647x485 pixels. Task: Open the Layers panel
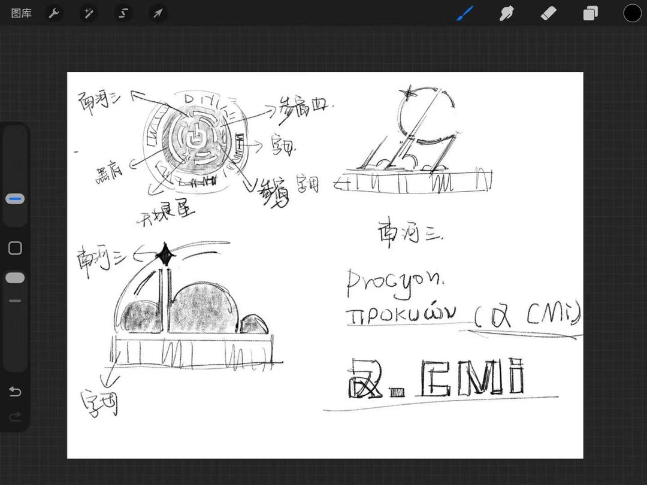tap(591, 13)
